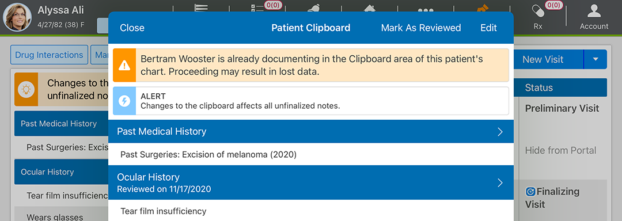The height and width of the screenshot is (221, 622).
Task: Open the New Visit dropdown arrow
Action: [596, 59]
